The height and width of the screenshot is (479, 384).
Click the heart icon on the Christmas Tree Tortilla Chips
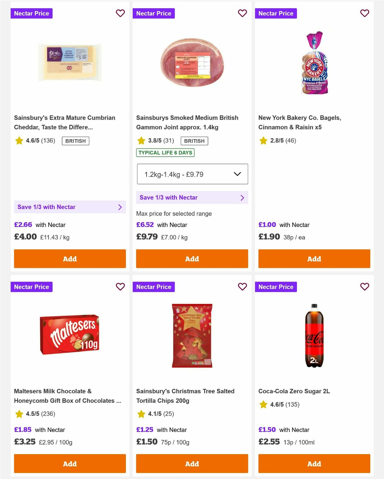click(242, 287)
